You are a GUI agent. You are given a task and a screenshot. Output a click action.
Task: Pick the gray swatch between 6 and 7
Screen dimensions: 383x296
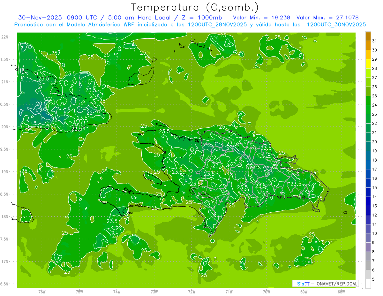point(368,265)
